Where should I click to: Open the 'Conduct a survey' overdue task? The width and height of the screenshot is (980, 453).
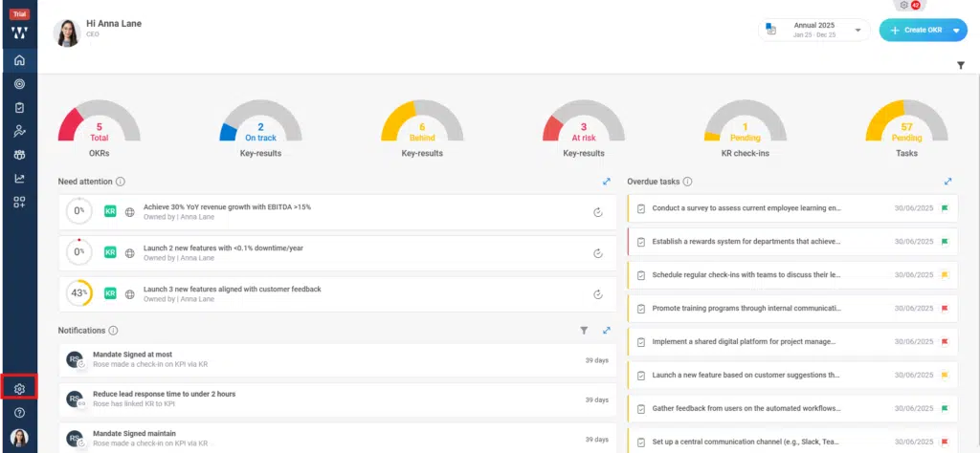pos(746,207)
